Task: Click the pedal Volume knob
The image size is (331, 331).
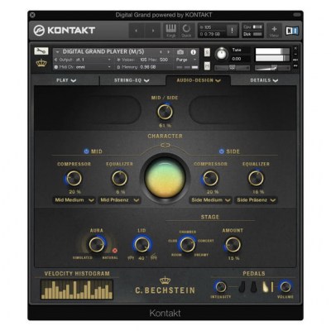Action: [x=285, y=287]
